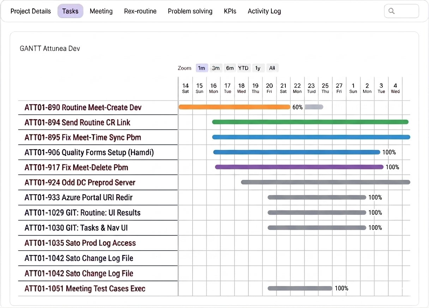429x308 pixels.
Task: View the Activity Log tab
Action: (x=264, y=11)
